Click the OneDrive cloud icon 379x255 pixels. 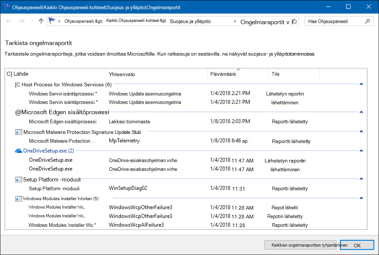coord(19,151)
